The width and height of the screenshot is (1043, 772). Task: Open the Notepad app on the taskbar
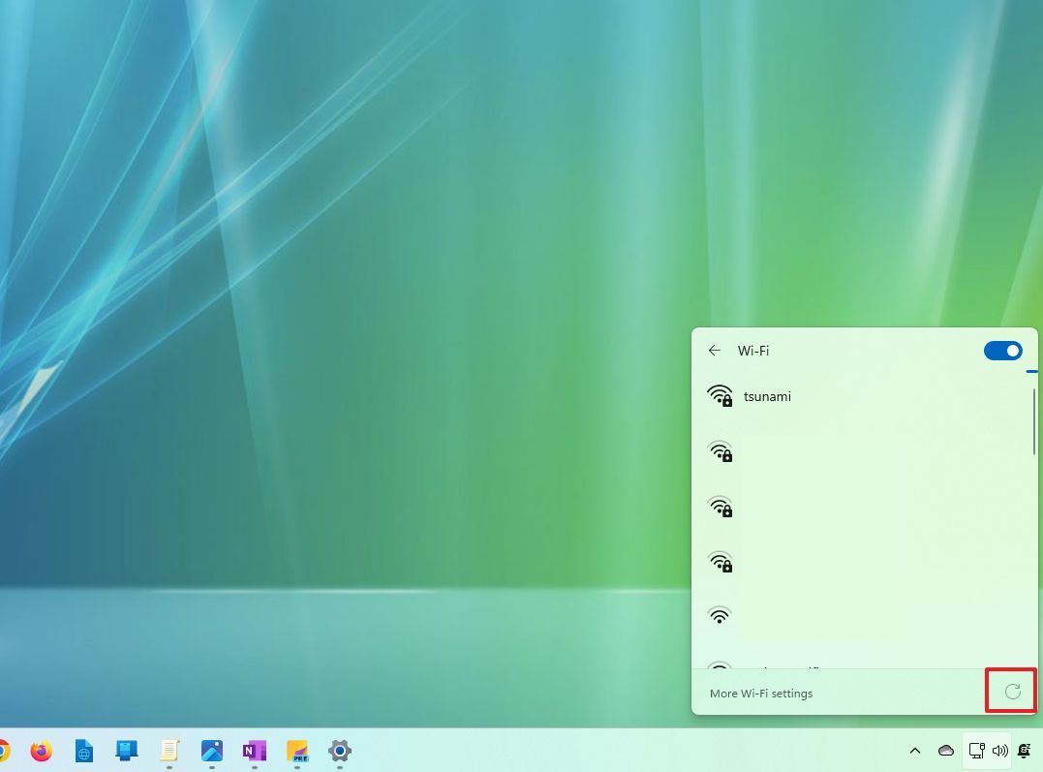[169, 751]
